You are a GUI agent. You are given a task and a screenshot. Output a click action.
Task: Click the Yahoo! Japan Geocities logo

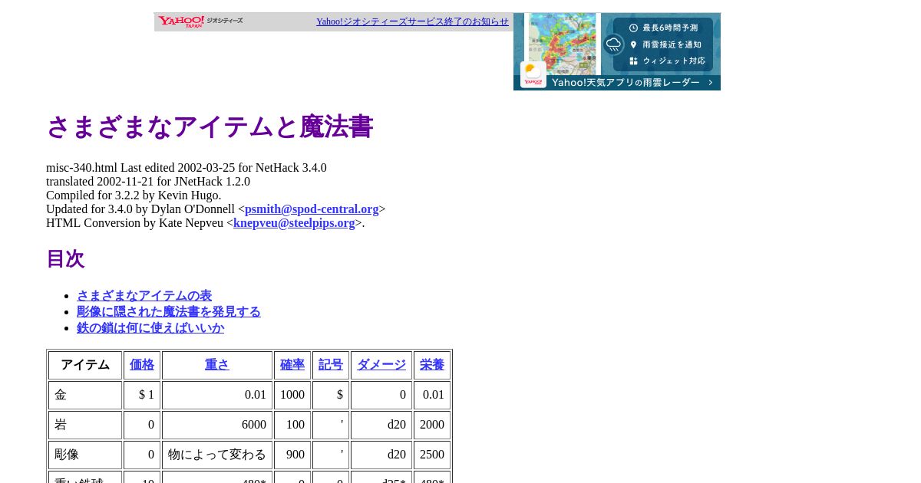click(200, 21)
